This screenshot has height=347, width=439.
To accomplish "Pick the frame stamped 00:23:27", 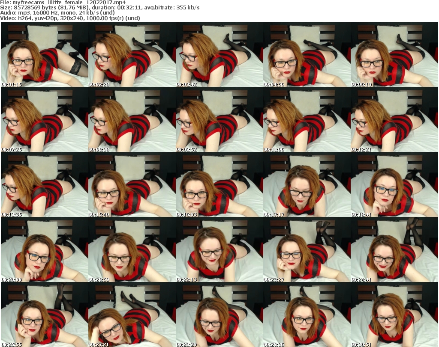I will click(307, 250).
